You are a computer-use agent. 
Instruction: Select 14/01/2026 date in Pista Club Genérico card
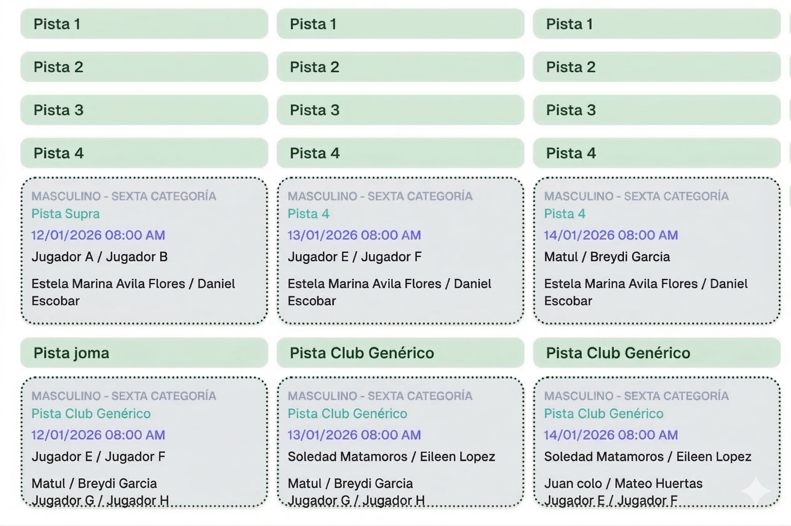611,435
